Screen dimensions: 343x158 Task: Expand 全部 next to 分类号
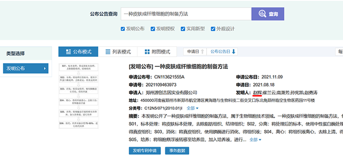[192, 108]
